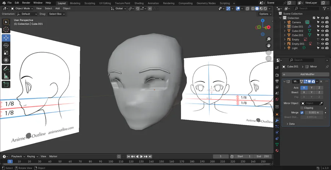Viewport: 331px width, 170px height.
Task: Click the viewport zoom magnifier icon
Action: 268,39
